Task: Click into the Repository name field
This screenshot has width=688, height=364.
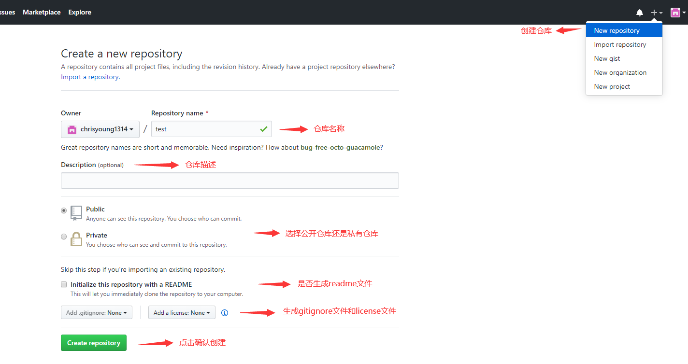Action: (x=211, y=129)
